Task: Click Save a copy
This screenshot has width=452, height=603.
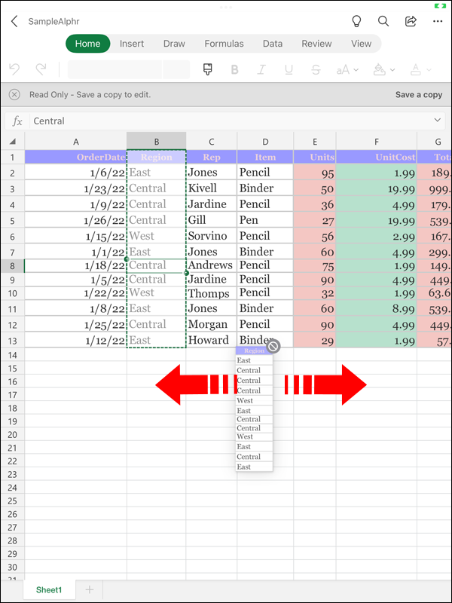Action: [x=419, y=95]
